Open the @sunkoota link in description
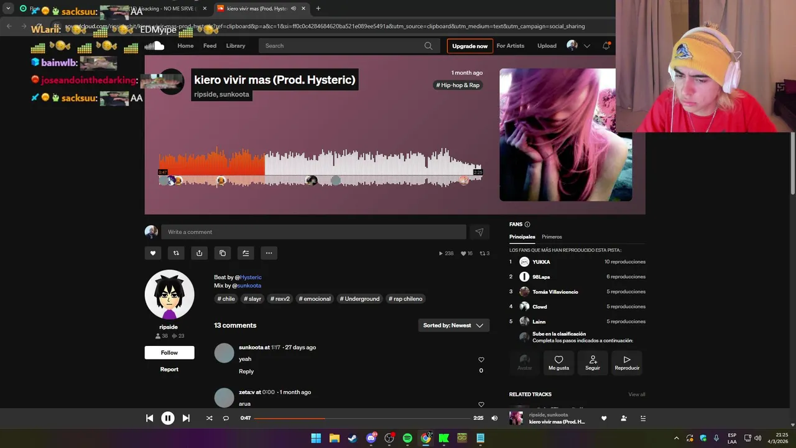Screen dimensions: 796x448 click(249, 286)
